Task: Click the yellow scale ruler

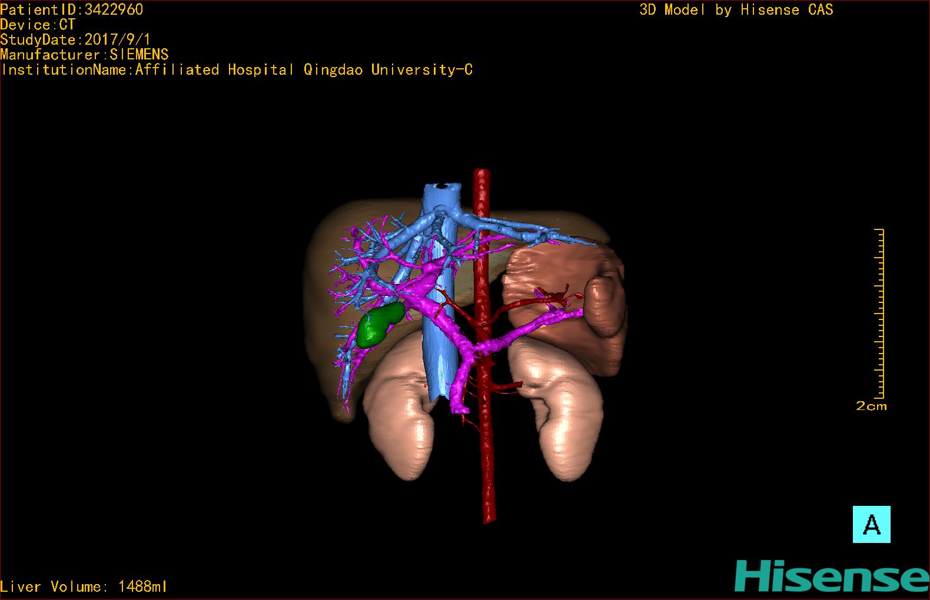Action: tap(879, 314)
